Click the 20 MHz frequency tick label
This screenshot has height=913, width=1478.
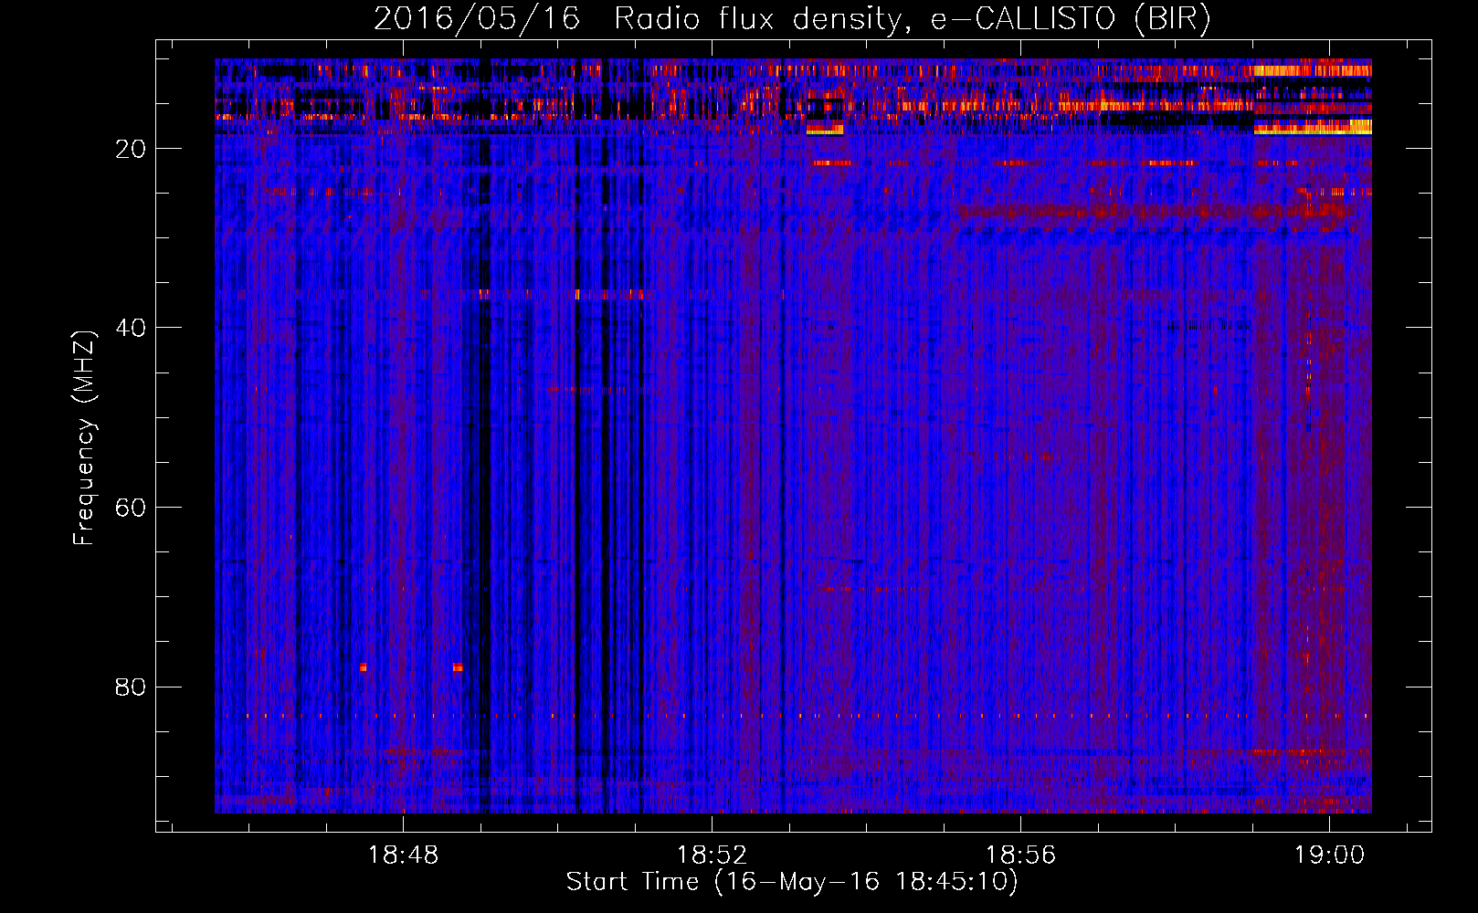(x=132, y=149)
